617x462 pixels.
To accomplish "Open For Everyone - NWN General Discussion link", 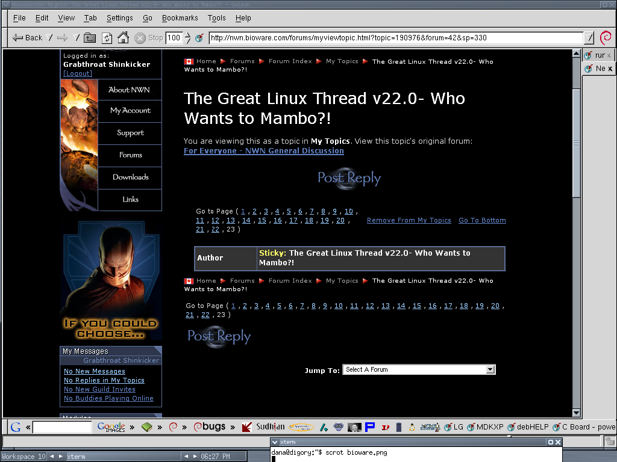I will [264, 151].
